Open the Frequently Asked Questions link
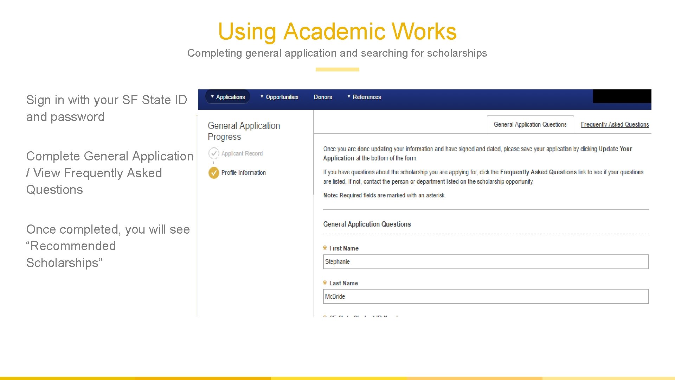The width and height of the screenshot is (675, 380). (x=615, y=125)
